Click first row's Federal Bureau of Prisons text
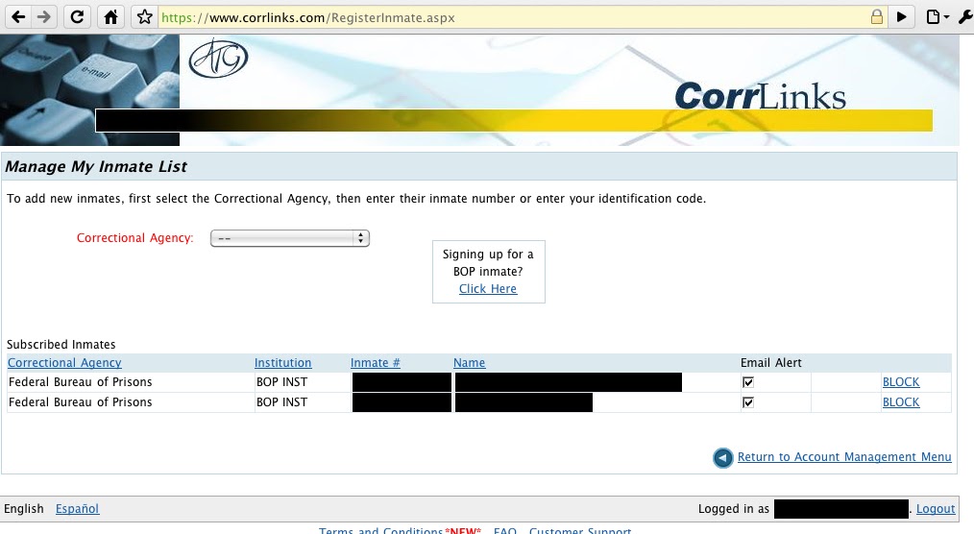 coord(80,382)
